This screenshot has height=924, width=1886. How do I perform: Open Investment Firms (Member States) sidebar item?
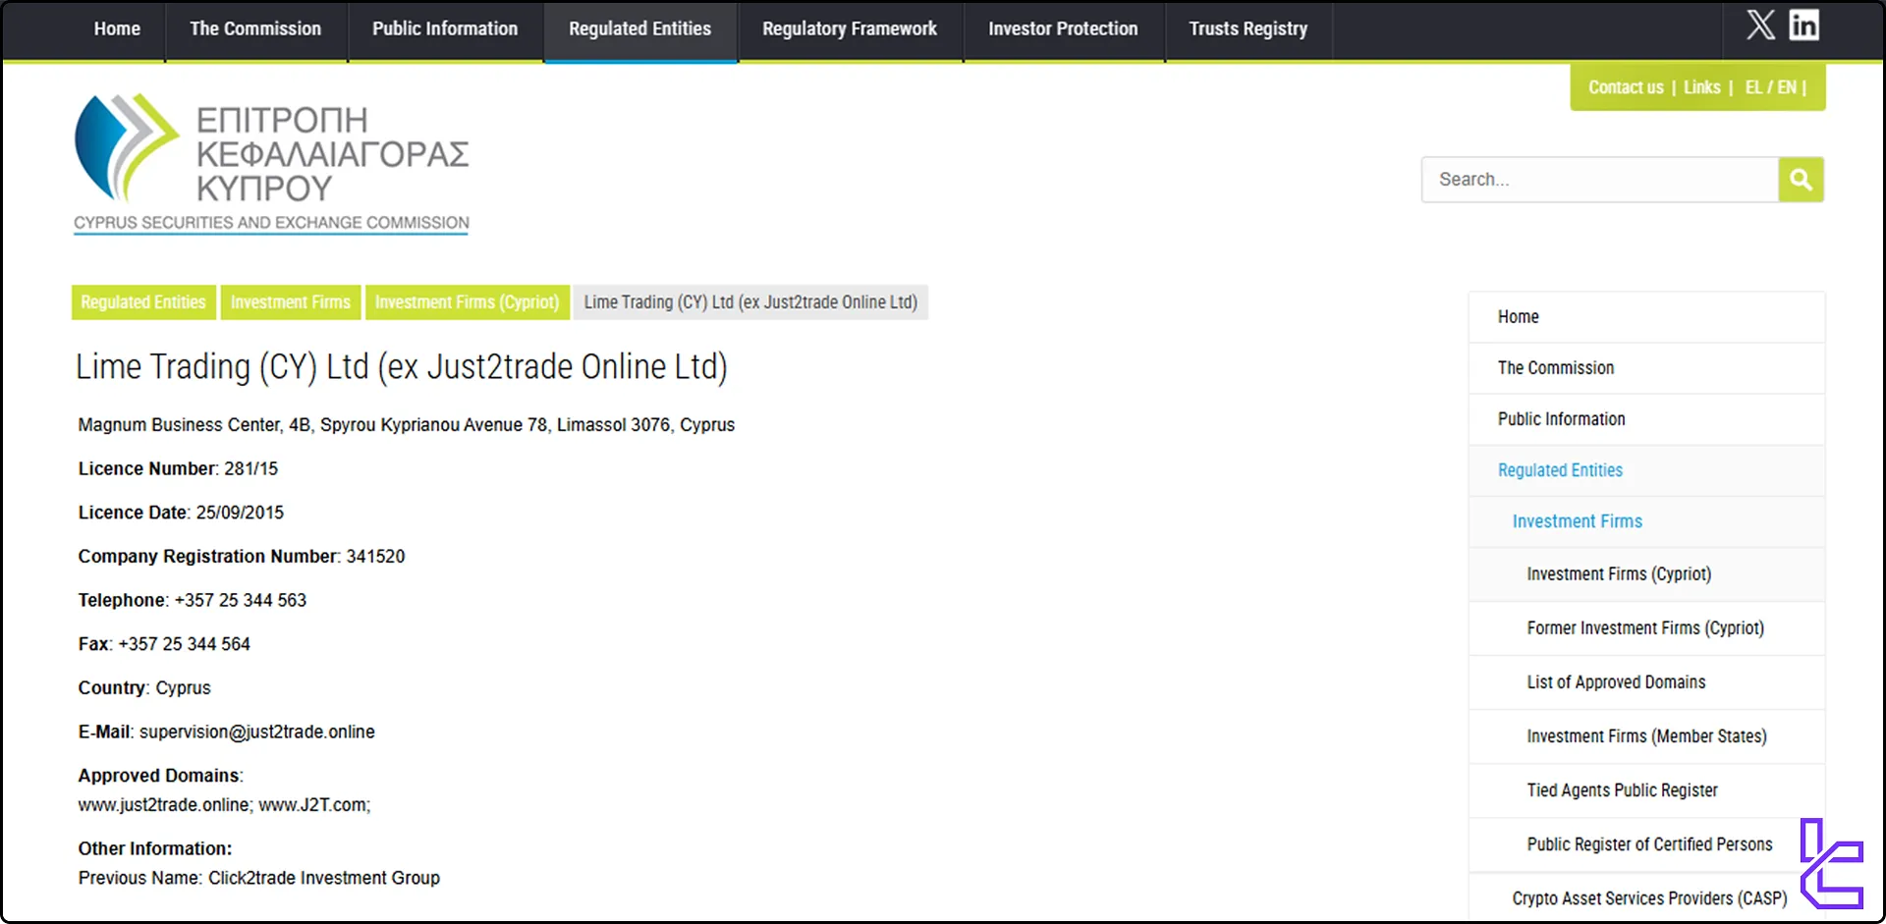[1646, 736]
